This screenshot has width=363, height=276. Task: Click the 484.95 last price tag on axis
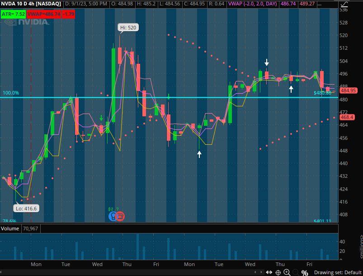point(348,90)
